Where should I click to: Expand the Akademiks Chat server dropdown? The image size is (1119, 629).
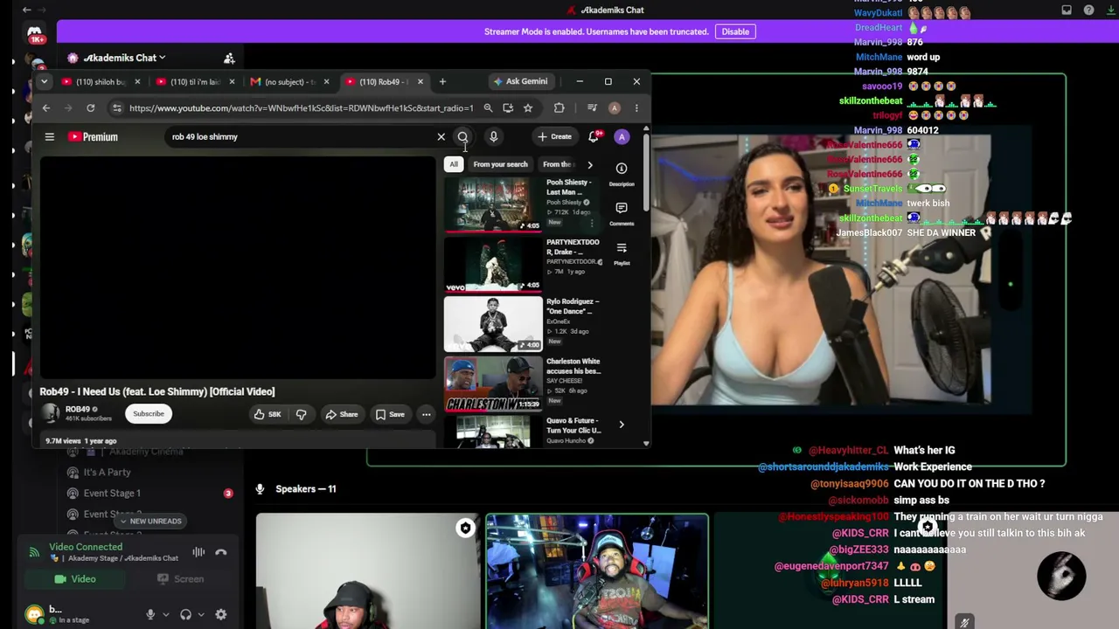click(124, 58)
